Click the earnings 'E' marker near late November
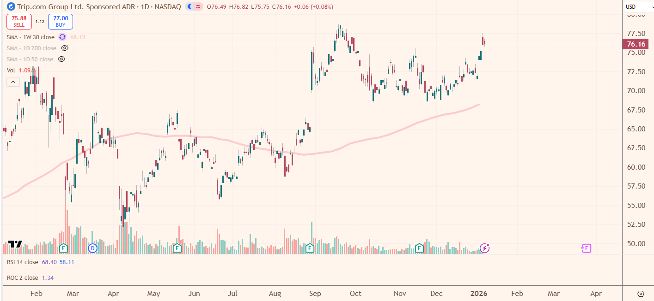This screenshot has width=654, height=301. click(x=419, y=248)
